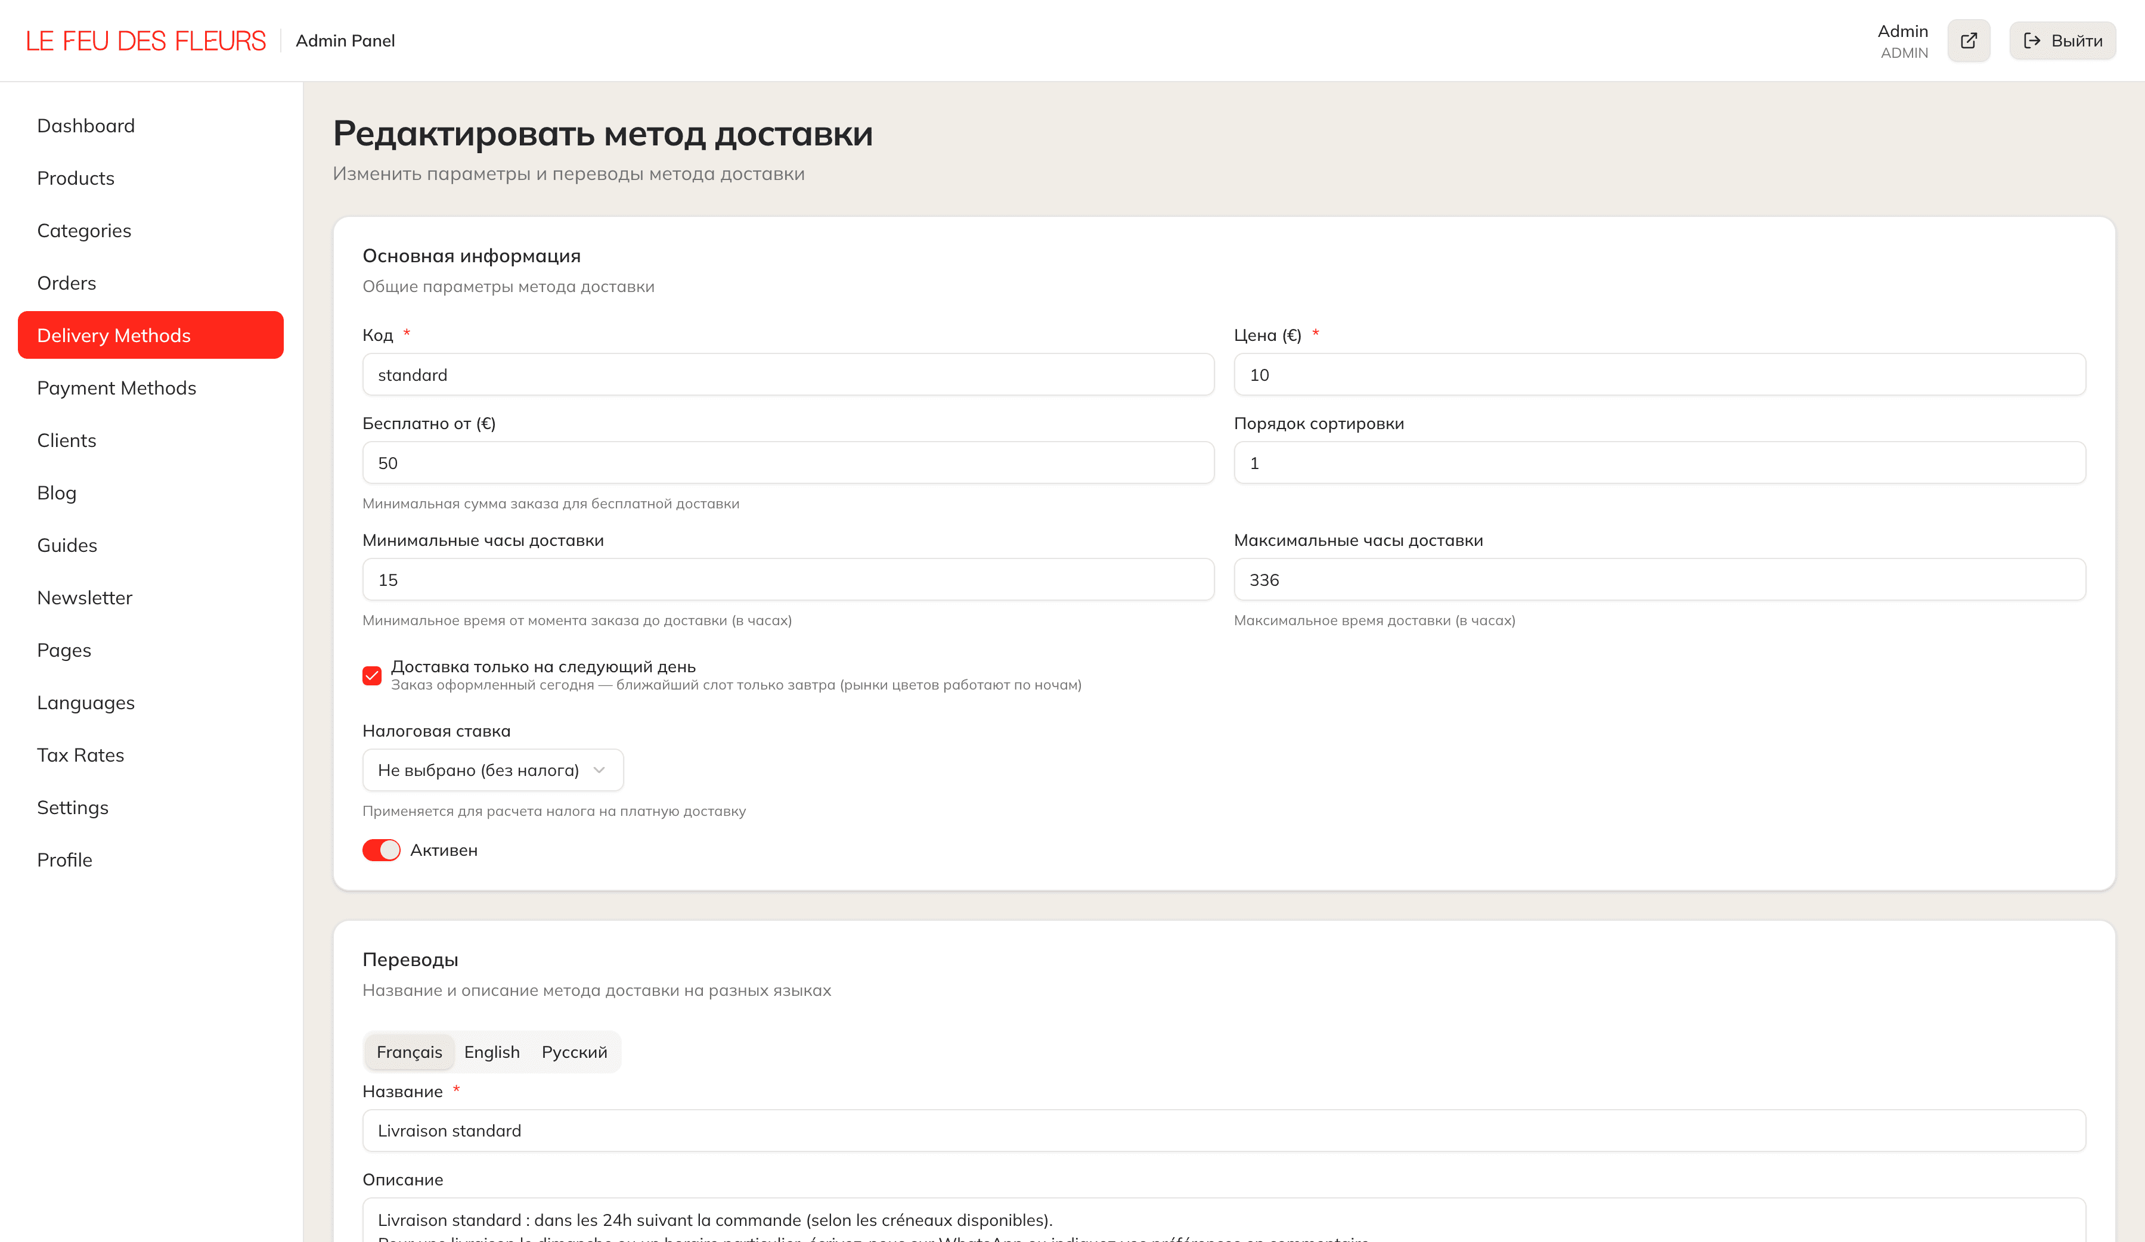Screen dimensions: 2145x1242
Task: Click the logout icon next to Выйти
Action: click(x=2034, y=40)
